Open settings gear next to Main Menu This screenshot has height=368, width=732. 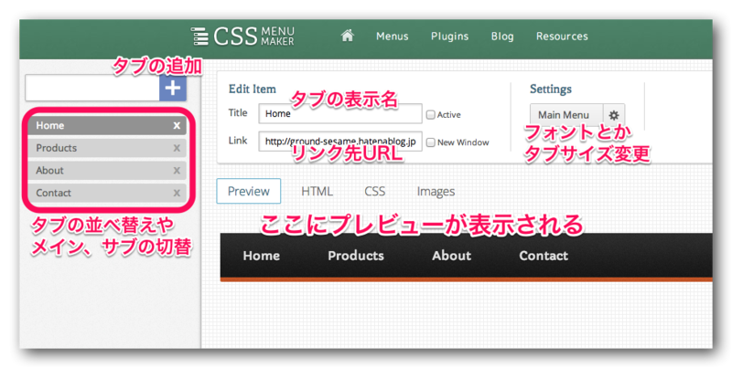(614, 115)
